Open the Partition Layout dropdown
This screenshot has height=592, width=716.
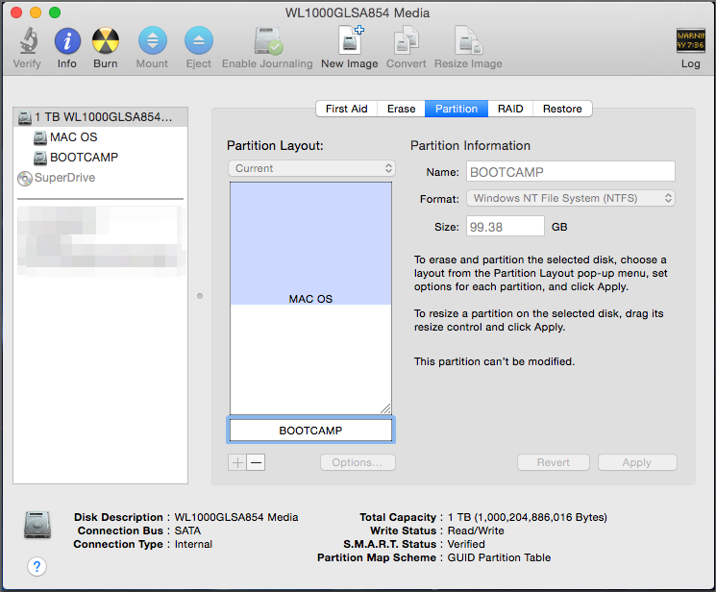point(311,168)
